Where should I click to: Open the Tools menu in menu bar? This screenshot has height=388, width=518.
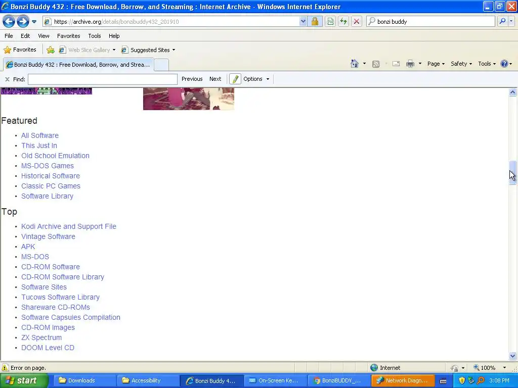coord(95,36)
